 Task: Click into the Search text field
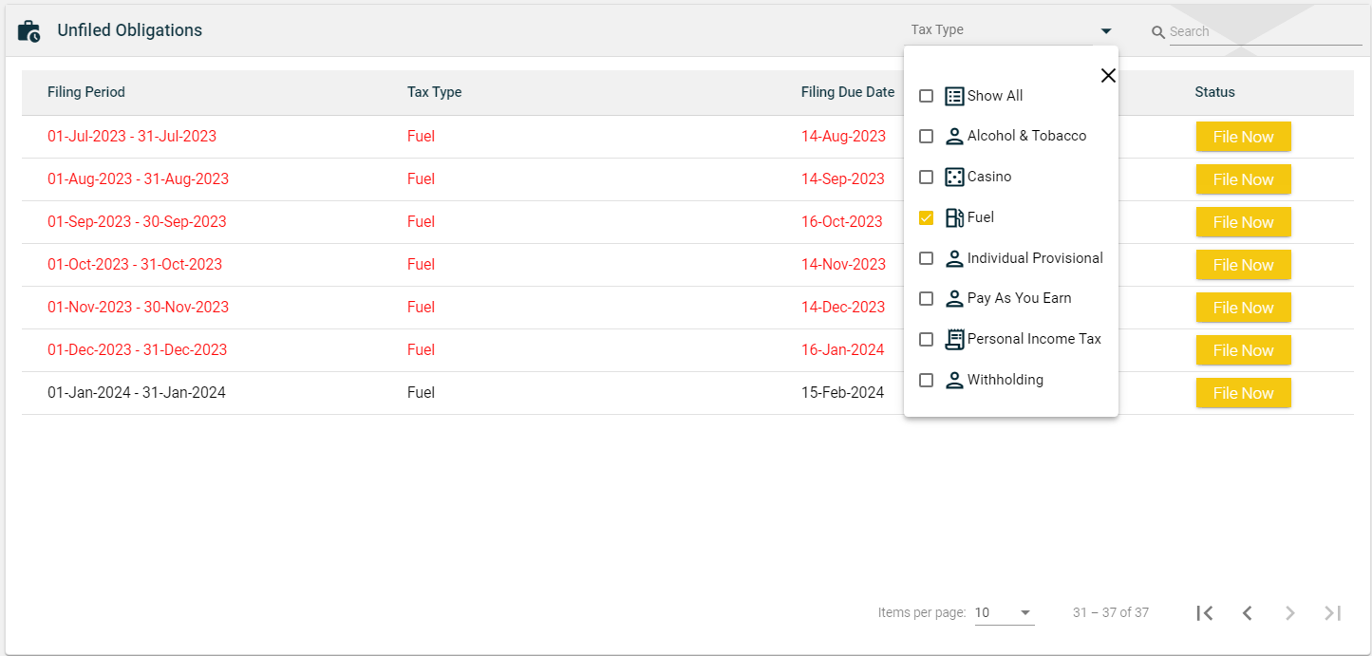(1263, 32)
